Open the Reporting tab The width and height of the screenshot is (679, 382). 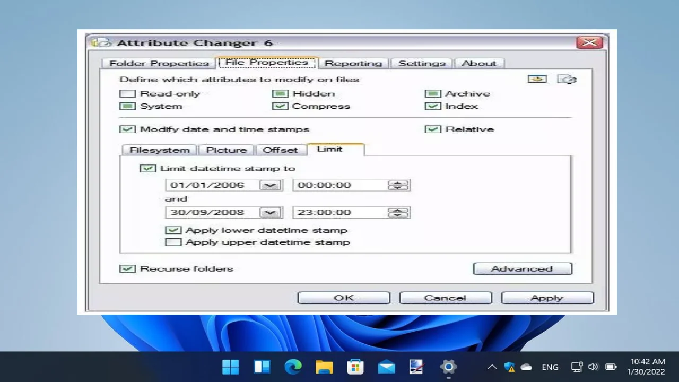coord(353,63)
